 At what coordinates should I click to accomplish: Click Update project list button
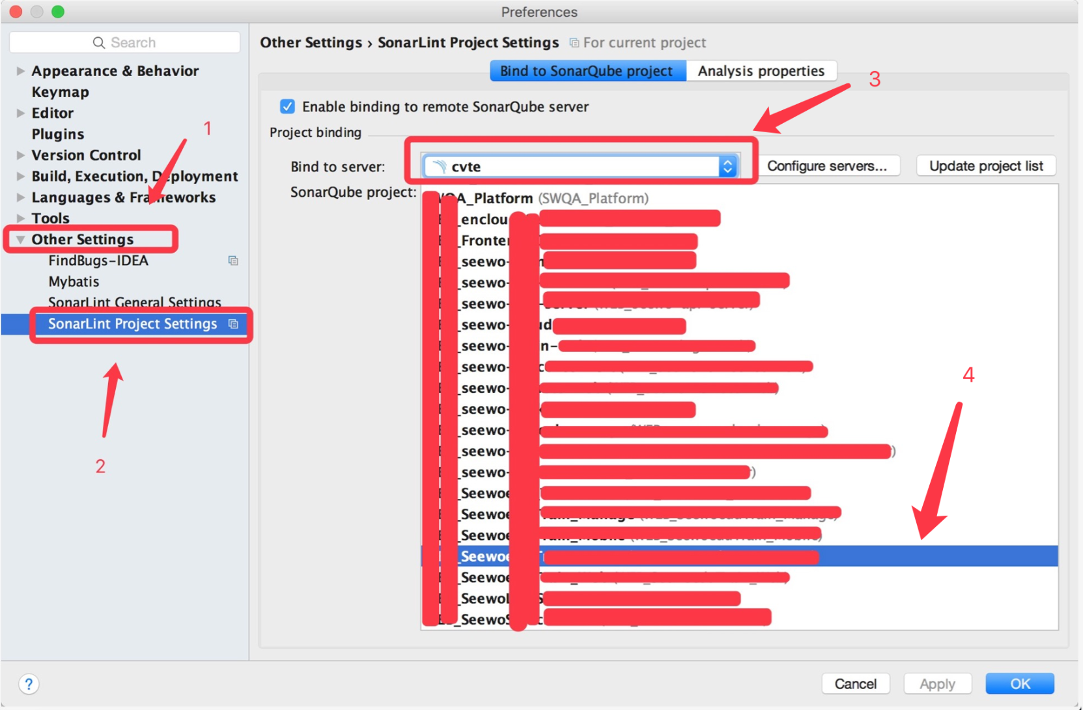point(986,166)
